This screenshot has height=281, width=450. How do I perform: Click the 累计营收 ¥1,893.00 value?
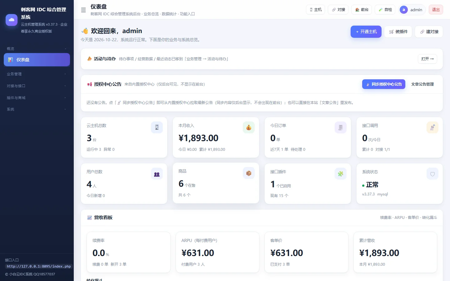[379, 253]
